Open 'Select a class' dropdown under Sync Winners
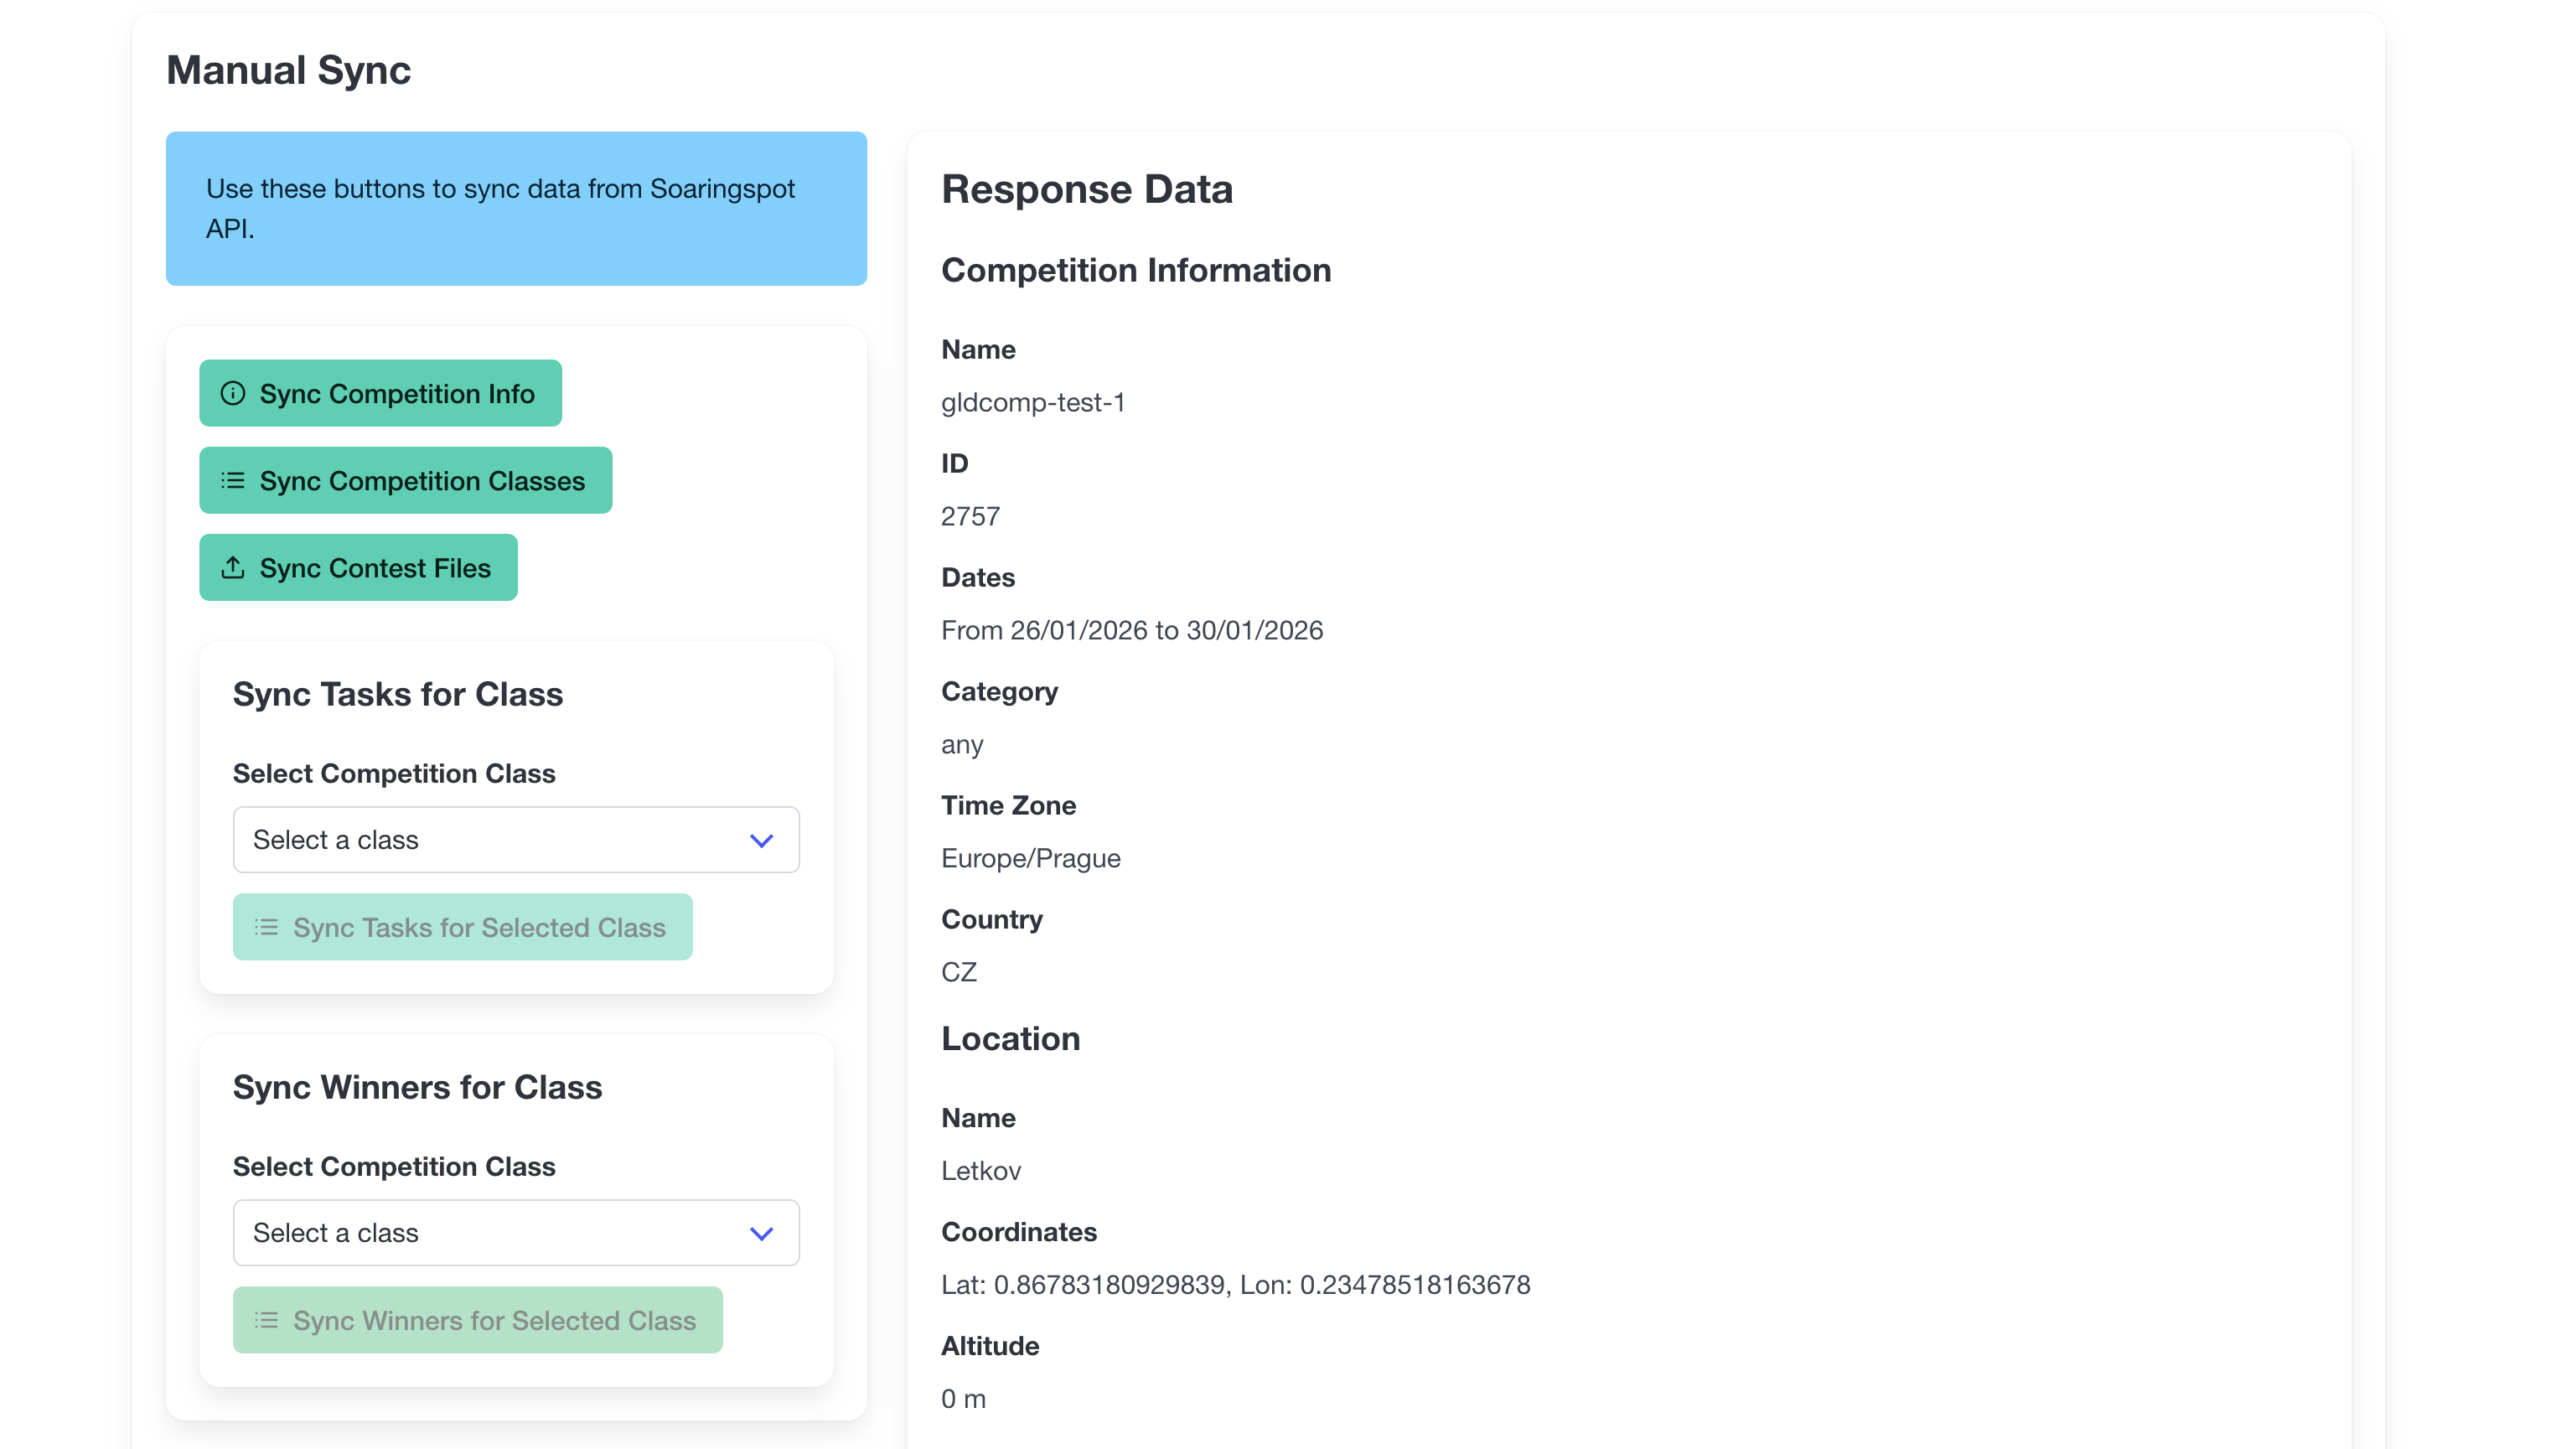 tap(490, 1233)
